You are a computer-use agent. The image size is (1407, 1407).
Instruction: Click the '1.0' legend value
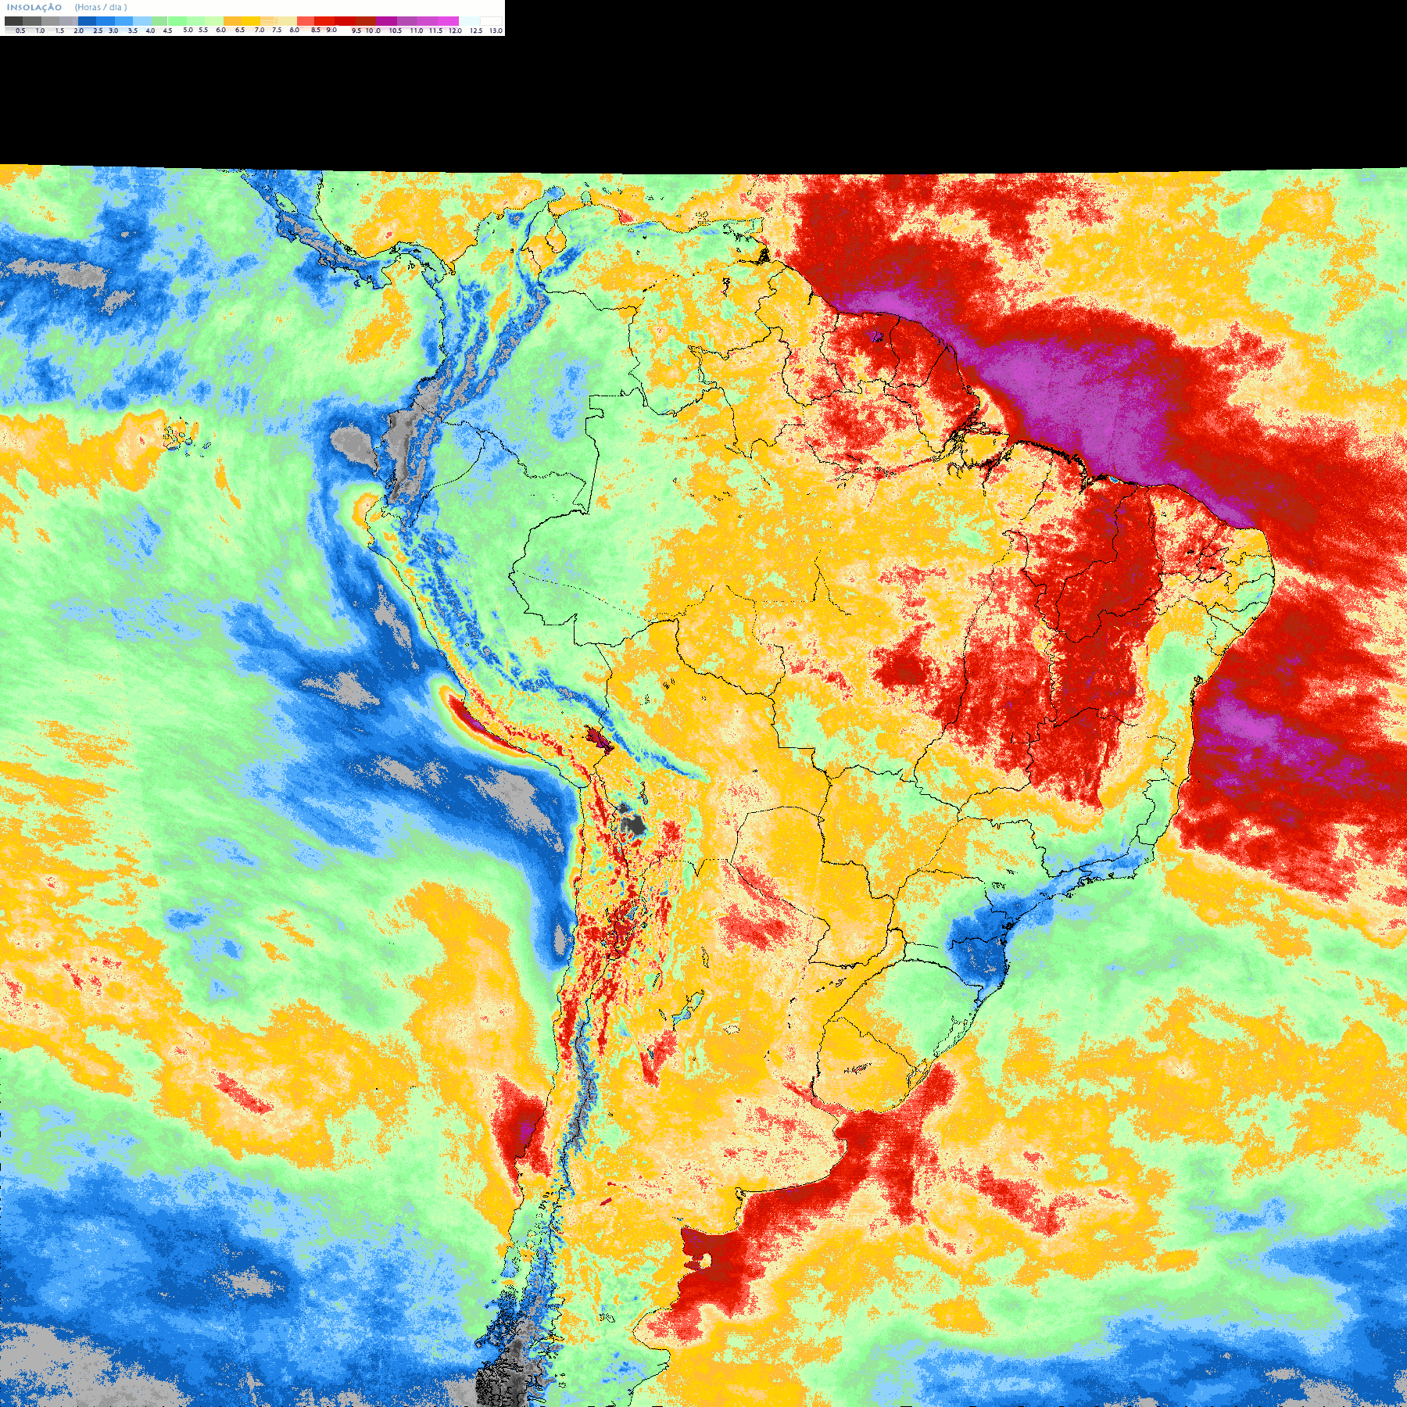point(40,30)
